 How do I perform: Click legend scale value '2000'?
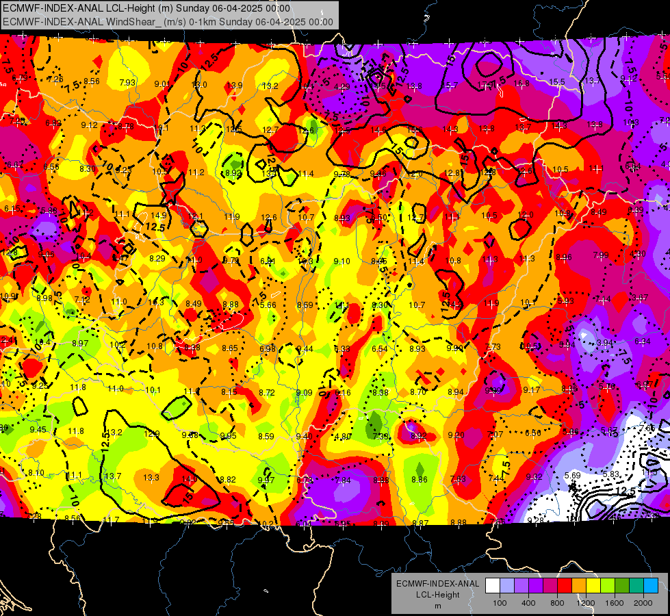tap(643, 603)
